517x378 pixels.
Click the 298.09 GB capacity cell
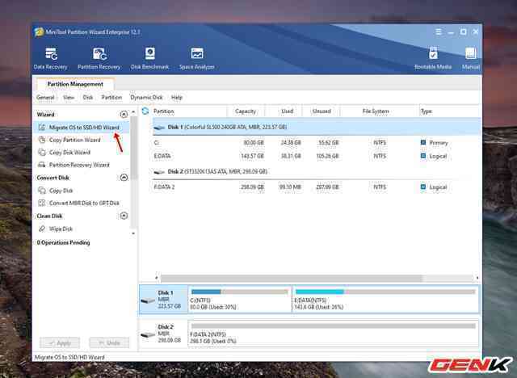(x=252, y=187)
